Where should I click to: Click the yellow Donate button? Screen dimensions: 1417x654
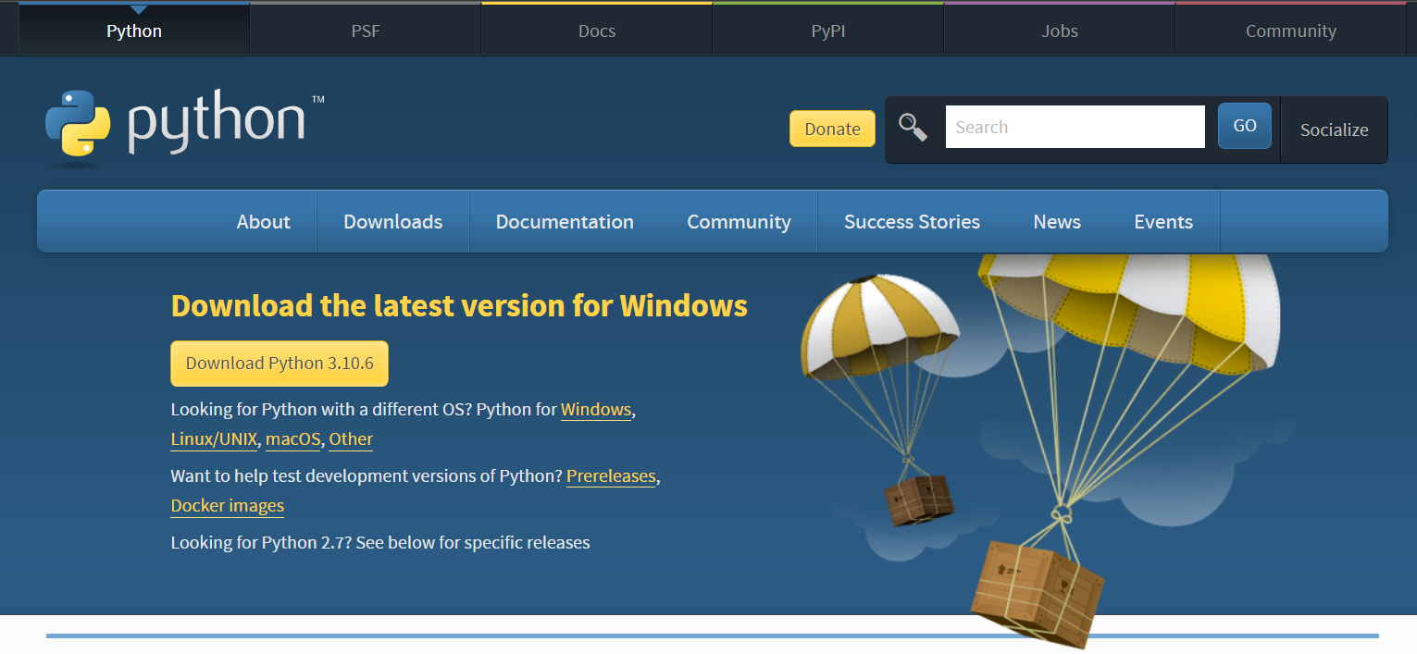tap(832, 129)
